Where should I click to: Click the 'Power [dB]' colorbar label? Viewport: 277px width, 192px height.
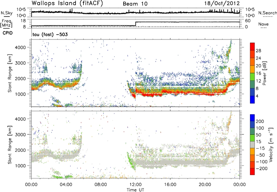tap(264, 73)
